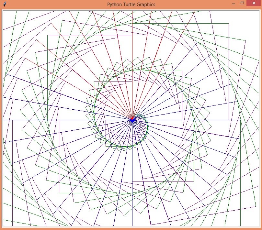Click top-right corner of the inner upright square
Viewport: 262px width, 230px height.
182,70
